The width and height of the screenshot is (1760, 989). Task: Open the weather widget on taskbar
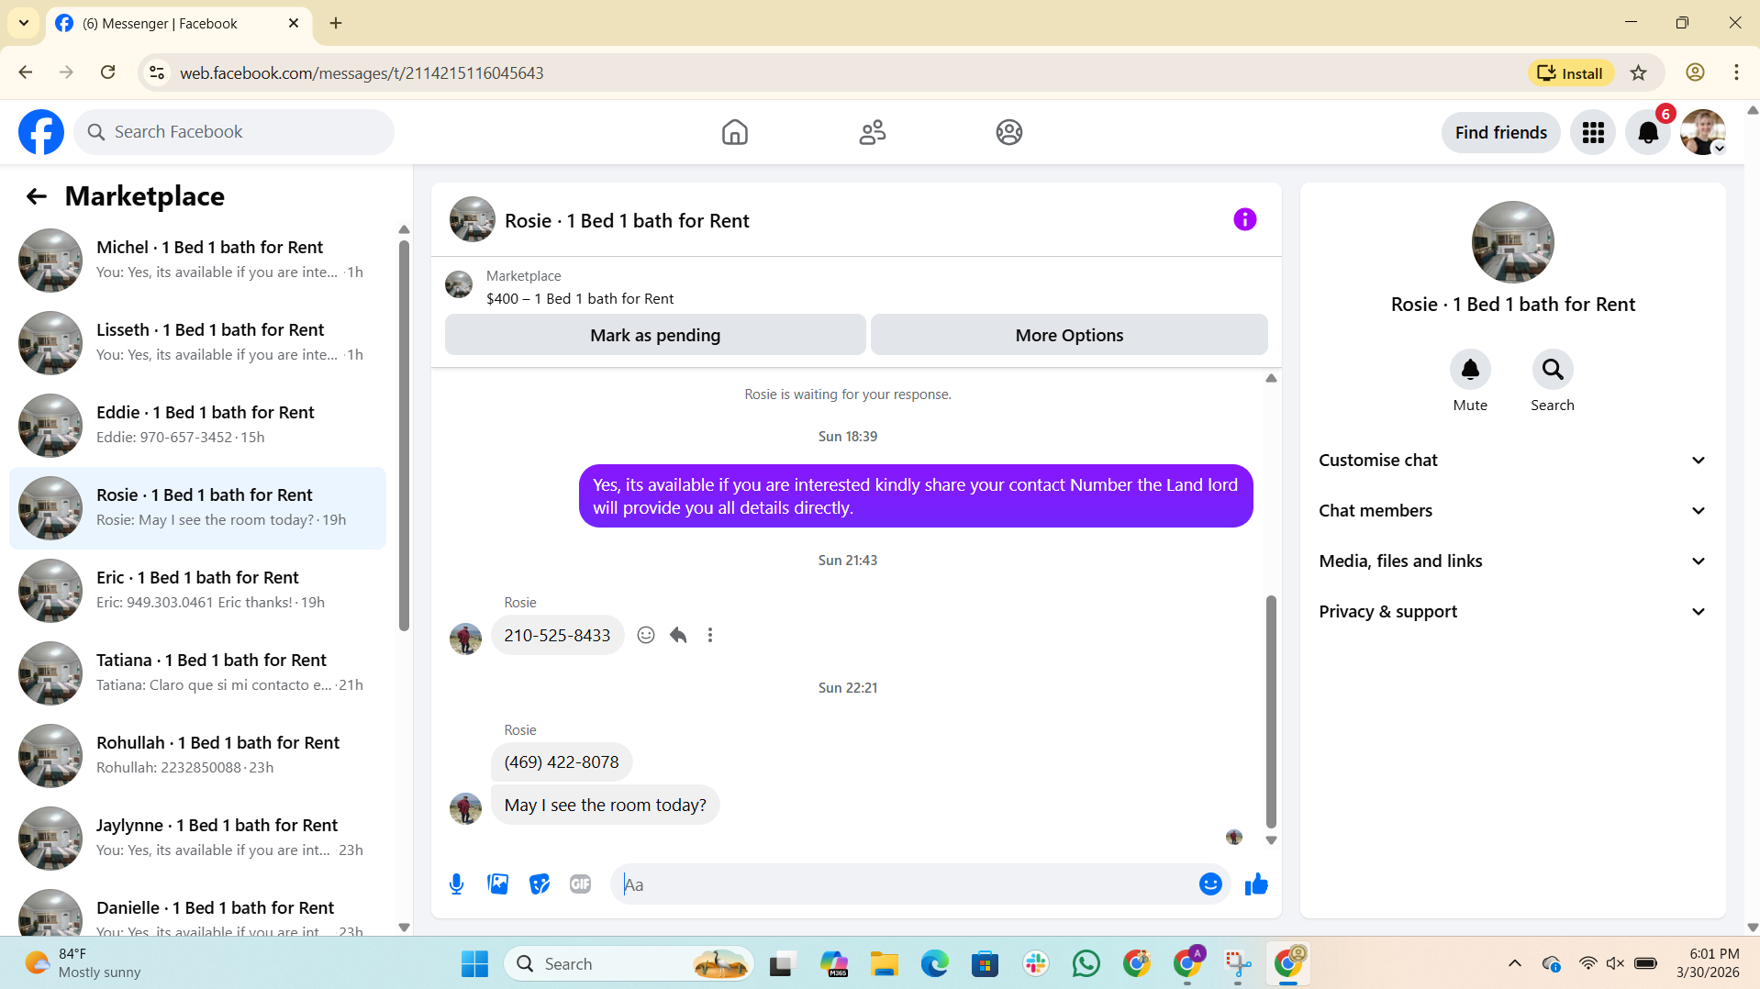83,964
